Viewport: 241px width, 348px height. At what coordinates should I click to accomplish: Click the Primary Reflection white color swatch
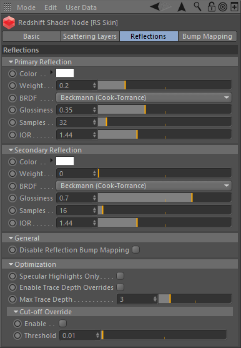[65, 73]
